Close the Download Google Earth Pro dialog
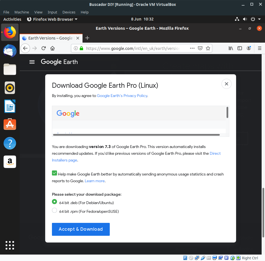The image size is (265, 261). pyautogui.click(x=227, y=84)
